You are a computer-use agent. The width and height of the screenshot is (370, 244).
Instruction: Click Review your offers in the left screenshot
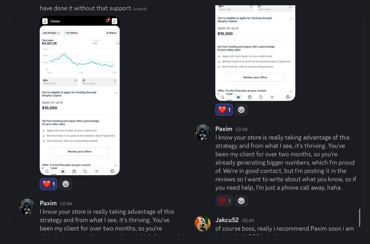(80, 152)
